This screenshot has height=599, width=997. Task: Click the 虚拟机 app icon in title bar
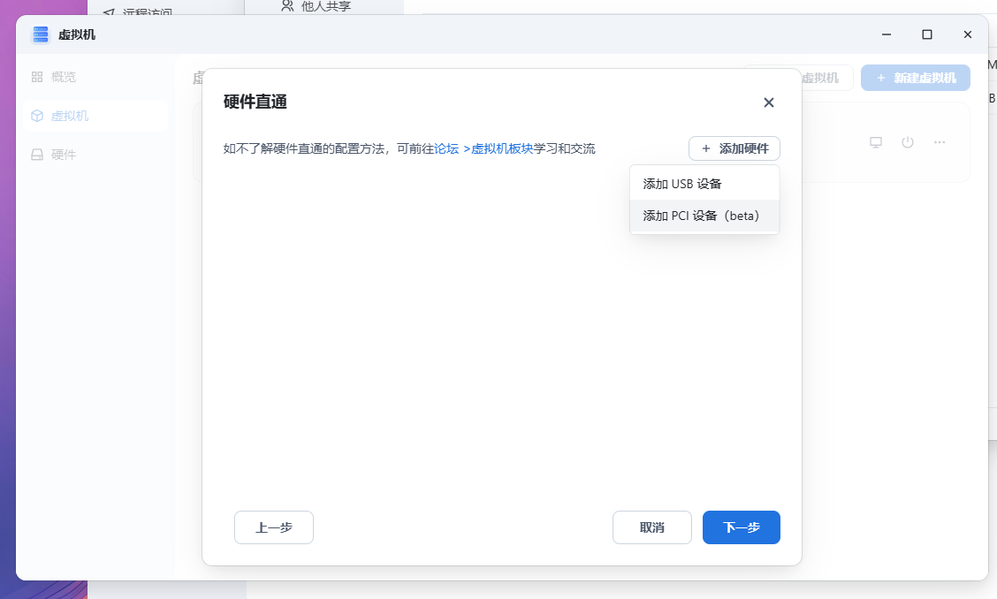(41, 34)
